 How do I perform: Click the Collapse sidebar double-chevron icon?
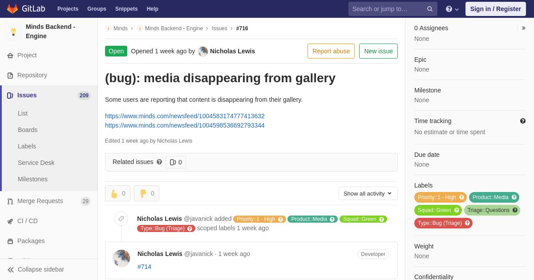tap(11, 270)
